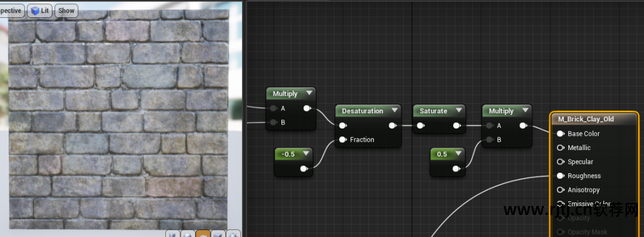Select the Saturate node title
Viewport: 644px width, 237px height.
tap(434, 111)
